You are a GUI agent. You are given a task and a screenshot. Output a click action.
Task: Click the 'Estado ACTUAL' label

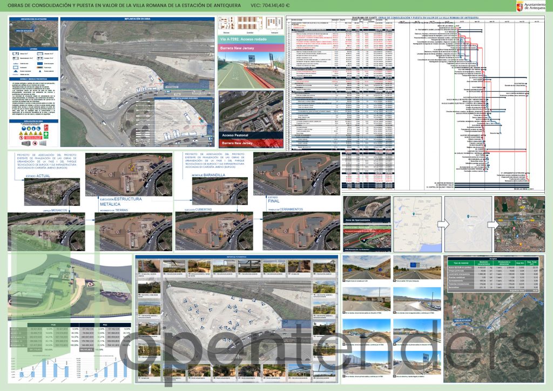tap(38, 176)
